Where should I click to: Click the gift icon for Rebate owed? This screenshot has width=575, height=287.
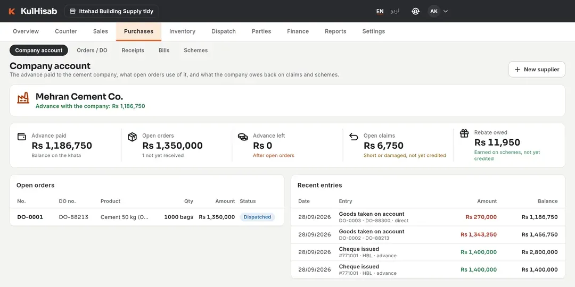pos(464,133)
